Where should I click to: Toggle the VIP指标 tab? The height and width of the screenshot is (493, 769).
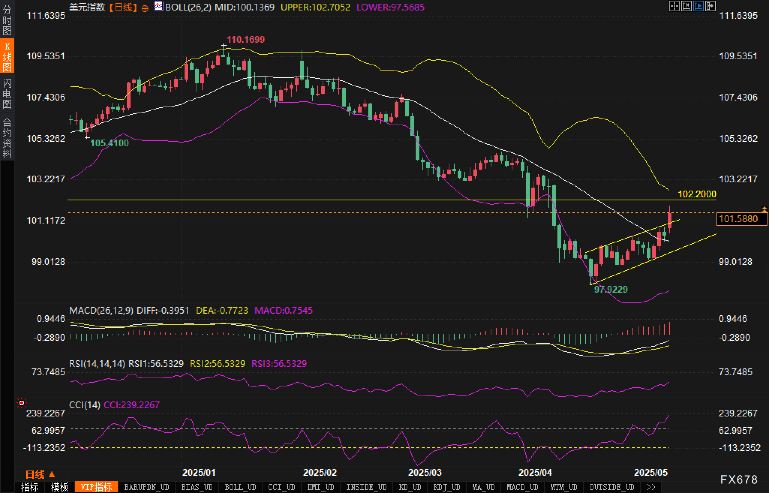click(x=96, y=487)
